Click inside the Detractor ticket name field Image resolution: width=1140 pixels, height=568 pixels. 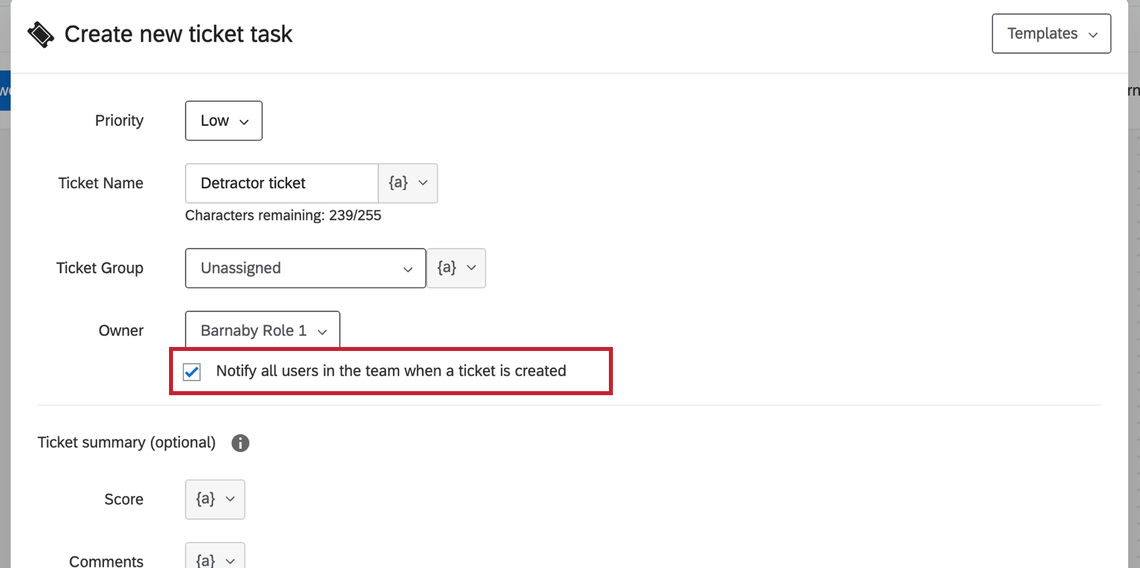pos(282,183)
